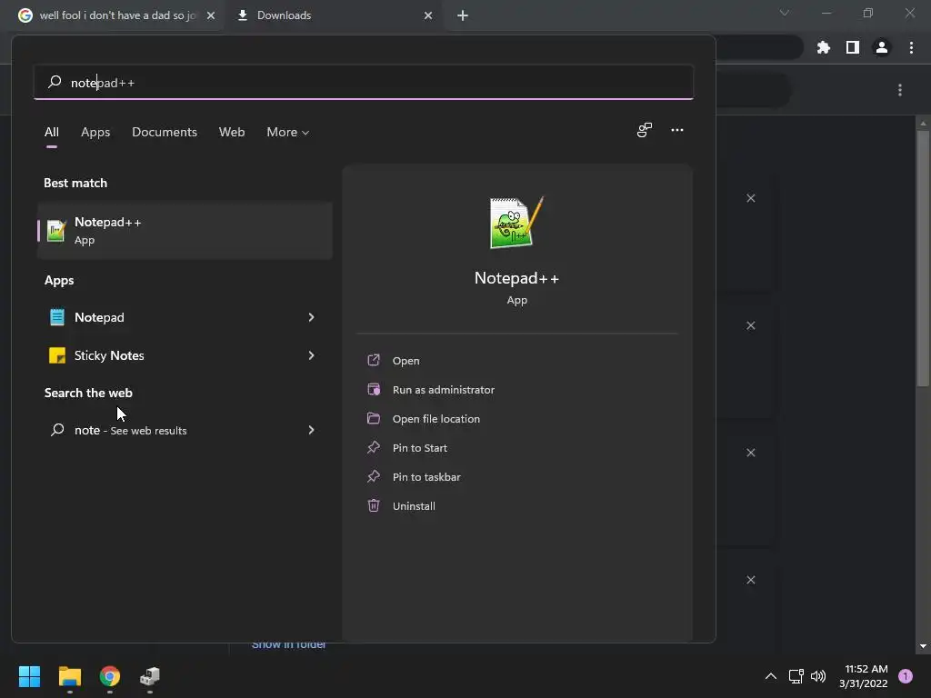Click the search box magnifier icon
Screen dimensions: 931x698
point(55,82)
